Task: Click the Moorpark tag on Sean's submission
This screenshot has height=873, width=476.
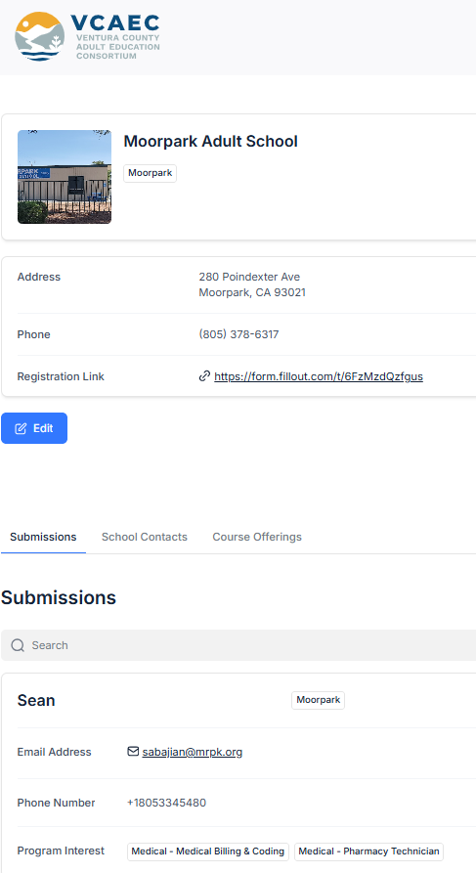Action: 318,700
